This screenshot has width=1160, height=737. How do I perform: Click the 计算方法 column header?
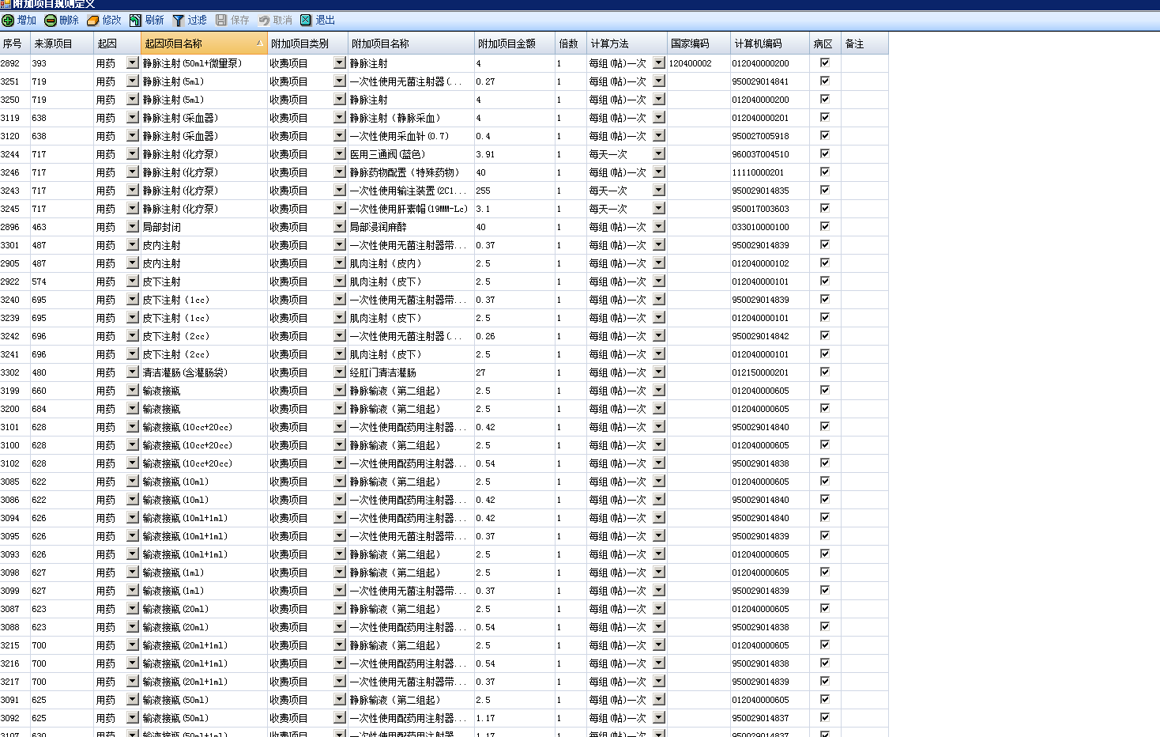[x=627, y=43]
